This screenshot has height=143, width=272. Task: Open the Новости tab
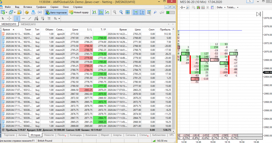tap(49, 135)
